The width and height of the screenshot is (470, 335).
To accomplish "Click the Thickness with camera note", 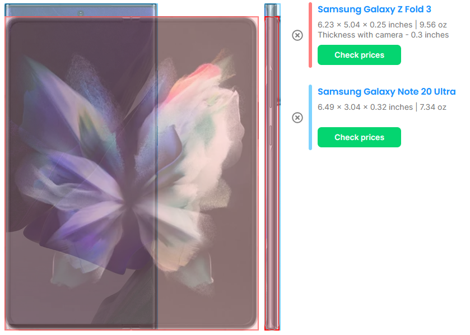I will 383,35.
